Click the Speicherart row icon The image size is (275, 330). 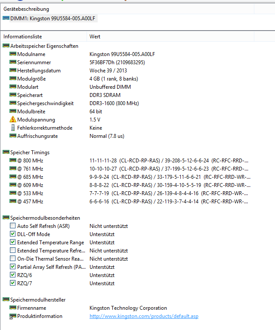coord(13,95)
